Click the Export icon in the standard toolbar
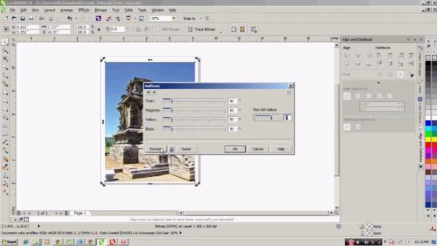Screen dimensions: 437x246 coord(118,18)
